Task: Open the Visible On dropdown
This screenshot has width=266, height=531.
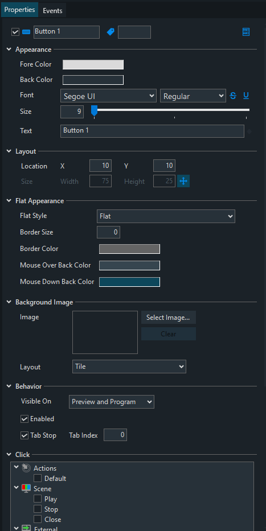Action: click(x=112, y=402)
